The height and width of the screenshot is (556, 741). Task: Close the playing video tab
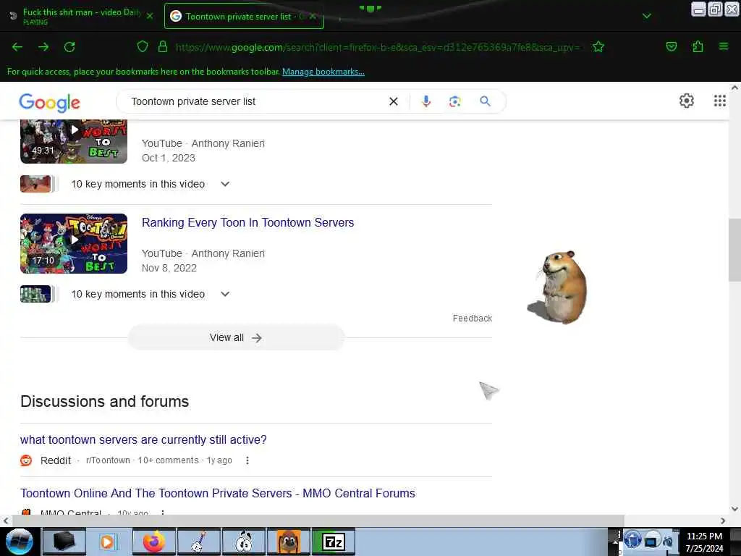(x=150, y=16)
